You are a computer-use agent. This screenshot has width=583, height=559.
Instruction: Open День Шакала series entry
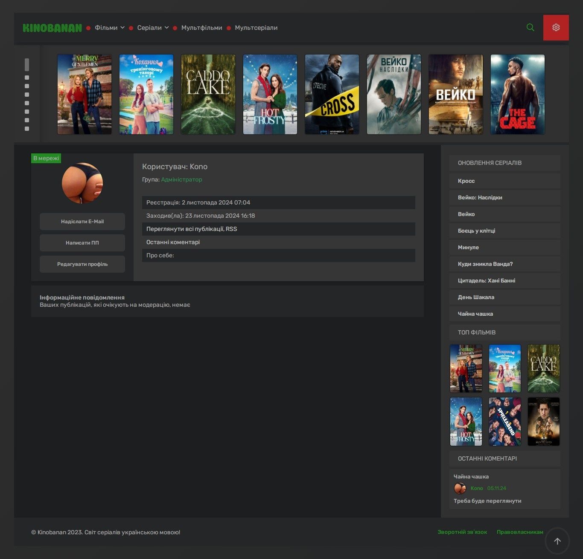pyautogui.click(x=505, y=297)
